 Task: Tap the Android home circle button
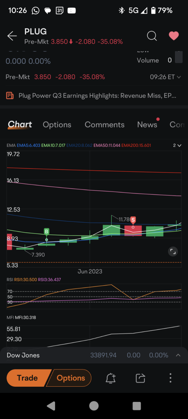point(94,405)
